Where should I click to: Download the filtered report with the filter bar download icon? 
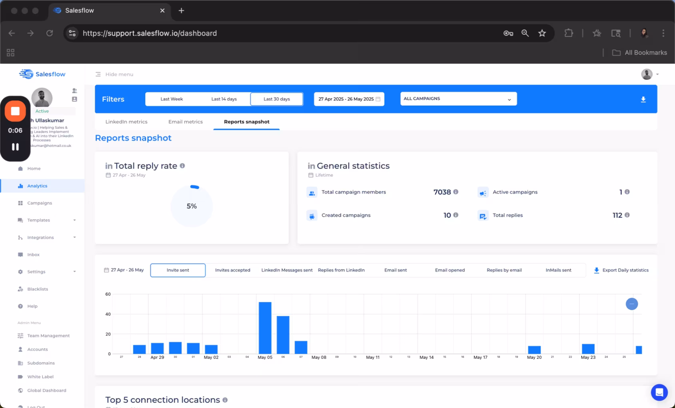tap(643, 99)
